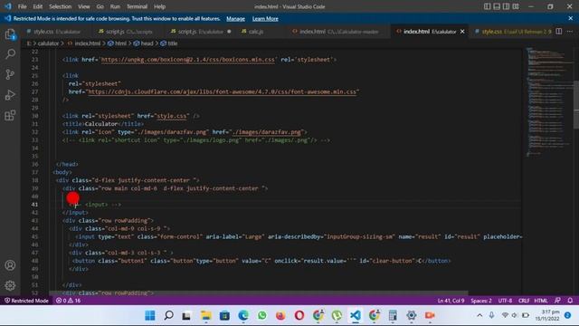
Task: Open the Search view in the activity bar
Action: click(x=10, y=54)
